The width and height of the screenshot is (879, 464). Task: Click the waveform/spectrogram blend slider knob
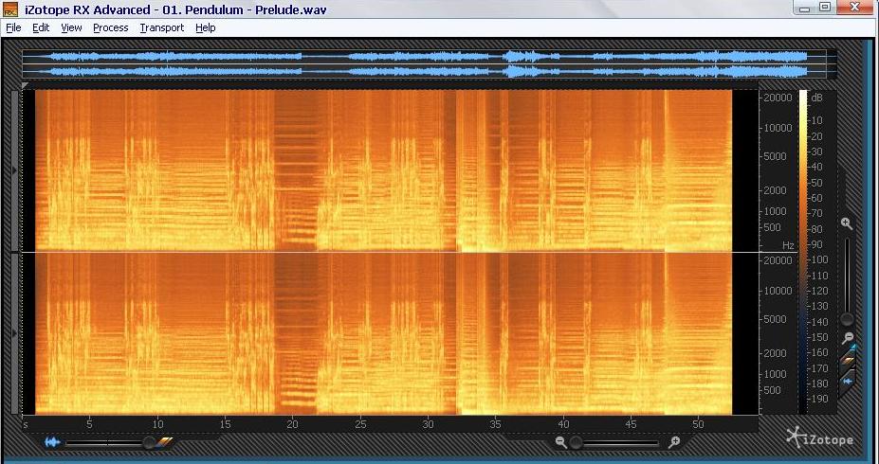(149, 443)
